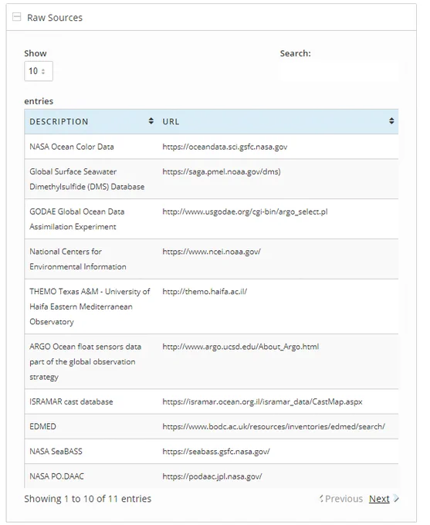Focus the Search input field
This screenshot has height=525, width=430.
(339, 71)
